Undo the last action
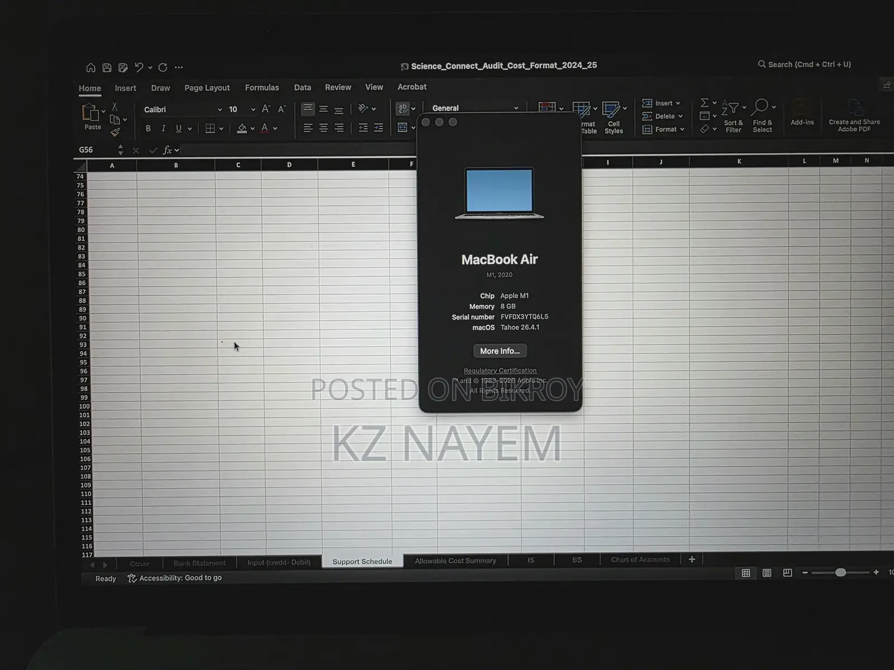Screen dimensions: 894x670 point(139,68)
